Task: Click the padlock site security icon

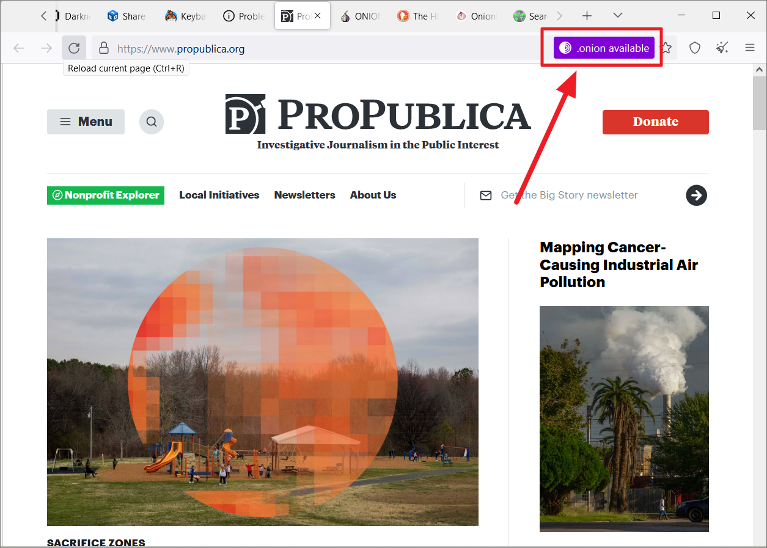Action: pyautogui.click(x=104, y=48)
